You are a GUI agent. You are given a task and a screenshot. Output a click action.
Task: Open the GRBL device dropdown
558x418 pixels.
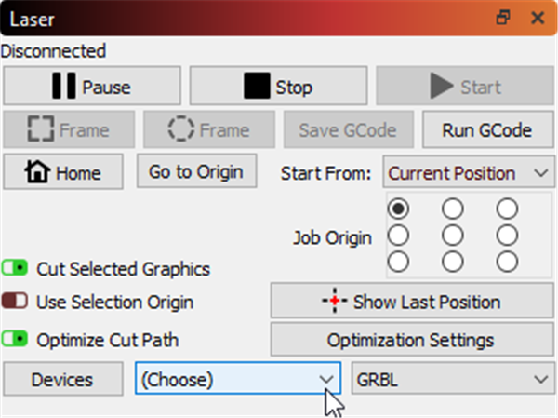[452, 380]
